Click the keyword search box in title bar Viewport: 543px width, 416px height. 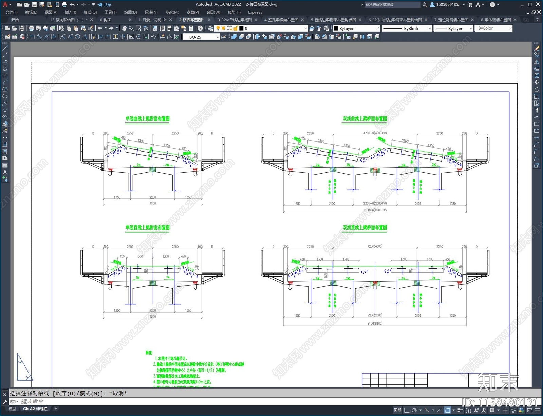coord(392,5)
